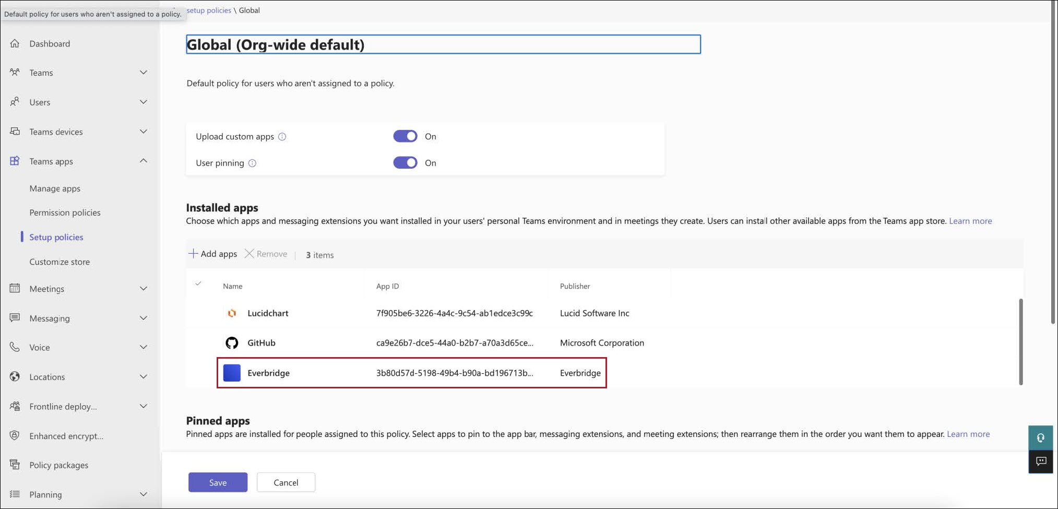Click the Remove button
Image resolution: width=1058 pixels, height=509 pixels.
click(x=266, y=254)
